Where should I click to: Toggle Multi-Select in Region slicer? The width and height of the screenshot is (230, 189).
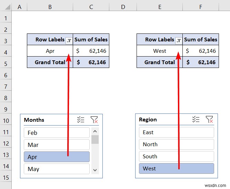pos(196,119)
